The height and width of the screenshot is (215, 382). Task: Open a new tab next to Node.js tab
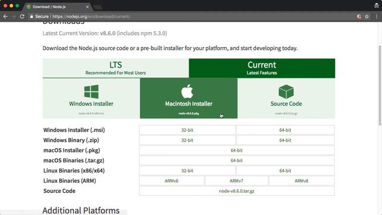pos(98,7)
